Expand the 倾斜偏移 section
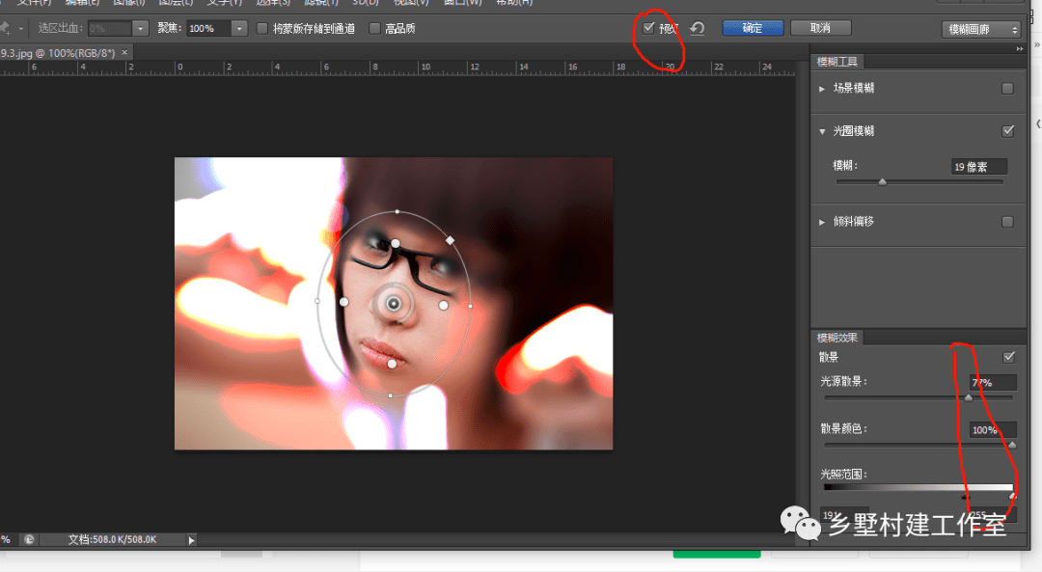Viewport: 1042px width, 572px height. click(x=822, y=222)
